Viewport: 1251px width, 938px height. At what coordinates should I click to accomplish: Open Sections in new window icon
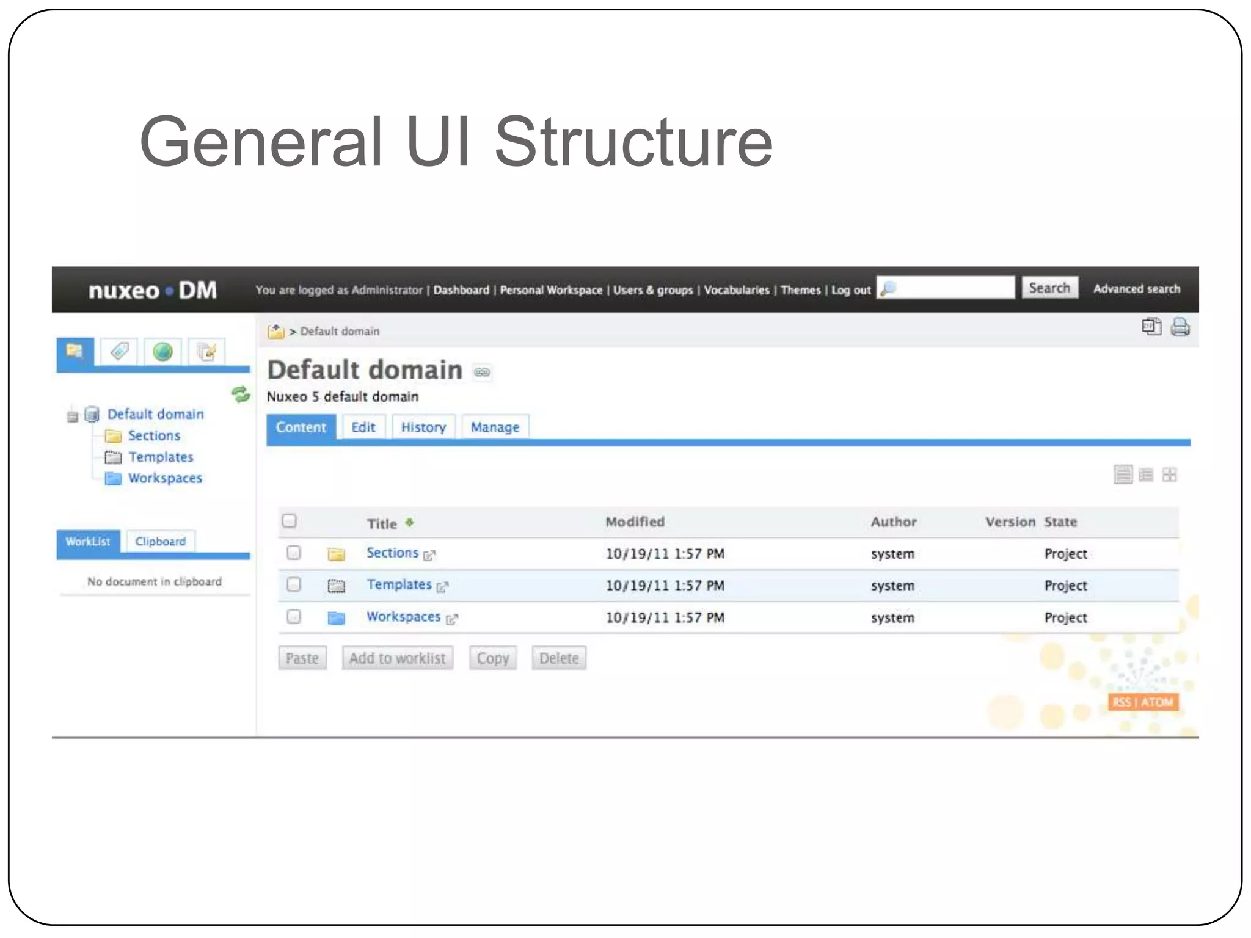point(430,555)
